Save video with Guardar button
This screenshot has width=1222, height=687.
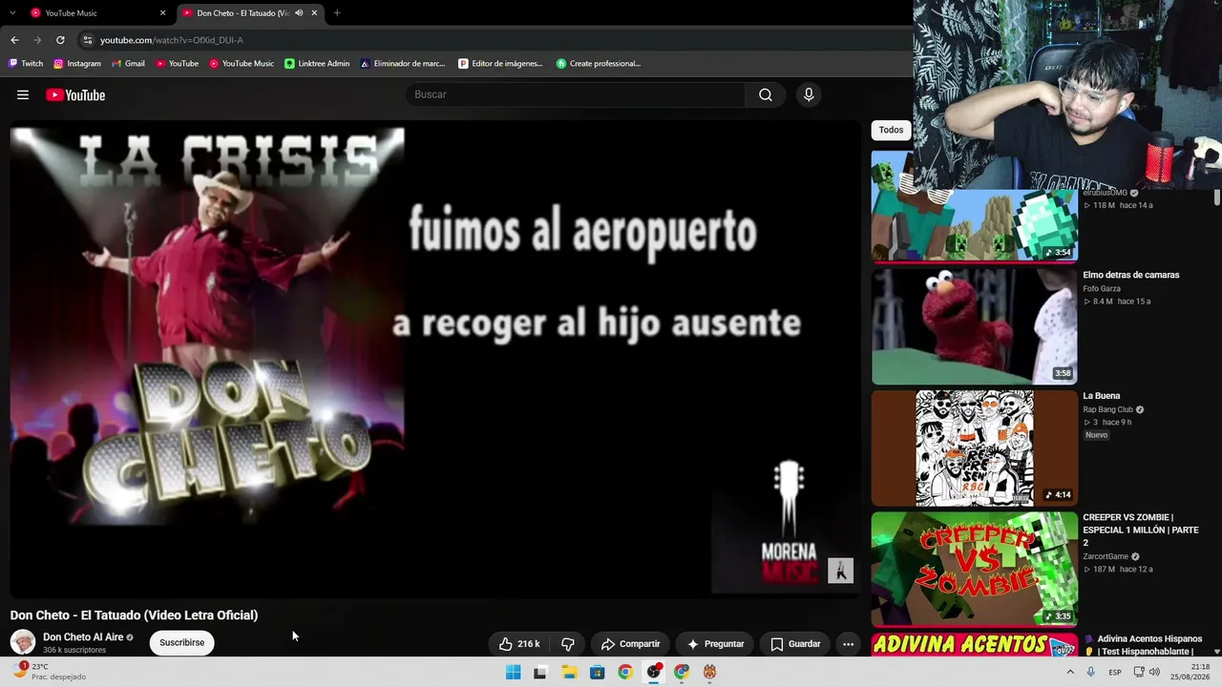(x=795, y=644)
